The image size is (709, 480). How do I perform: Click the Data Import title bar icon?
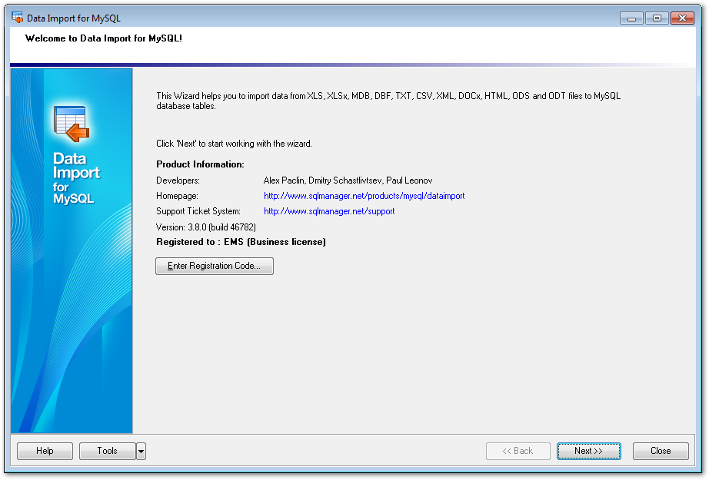[17, 18]
